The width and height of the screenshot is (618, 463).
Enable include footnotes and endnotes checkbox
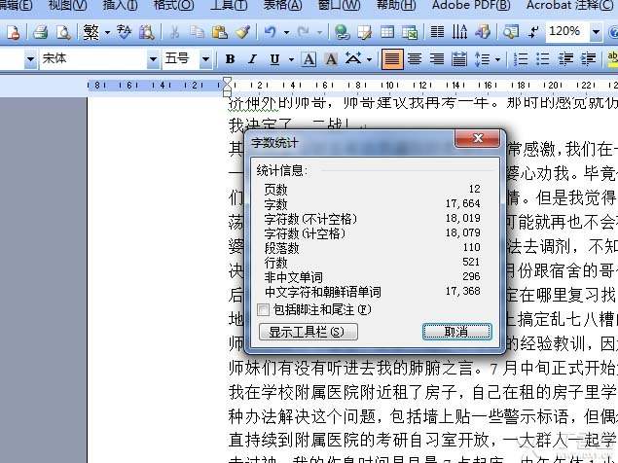coord(263,309)
